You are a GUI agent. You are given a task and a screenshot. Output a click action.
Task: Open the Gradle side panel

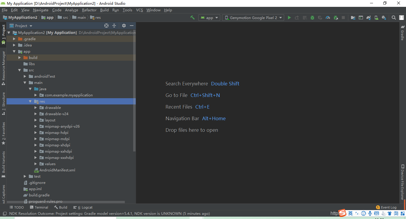tap(402, 33)
